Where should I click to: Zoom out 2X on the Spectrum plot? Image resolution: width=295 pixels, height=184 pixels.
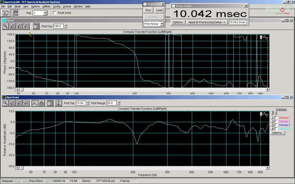coord(19,103)
